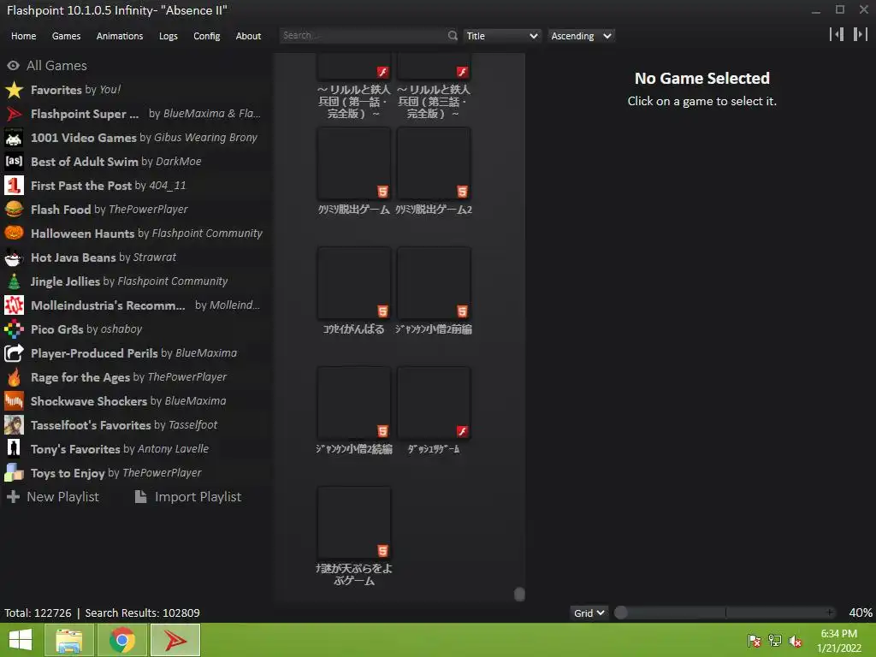Open the Logs tab
876x657 pixels.
pyautogui.click(x=169, y=36)
